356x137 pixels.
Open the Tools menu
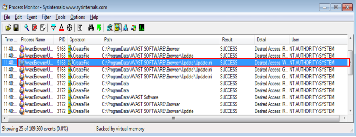[61, 17]
